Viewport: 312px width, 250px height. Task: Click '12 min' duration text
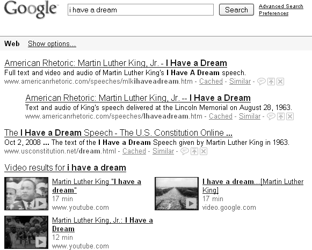point(62,237)
